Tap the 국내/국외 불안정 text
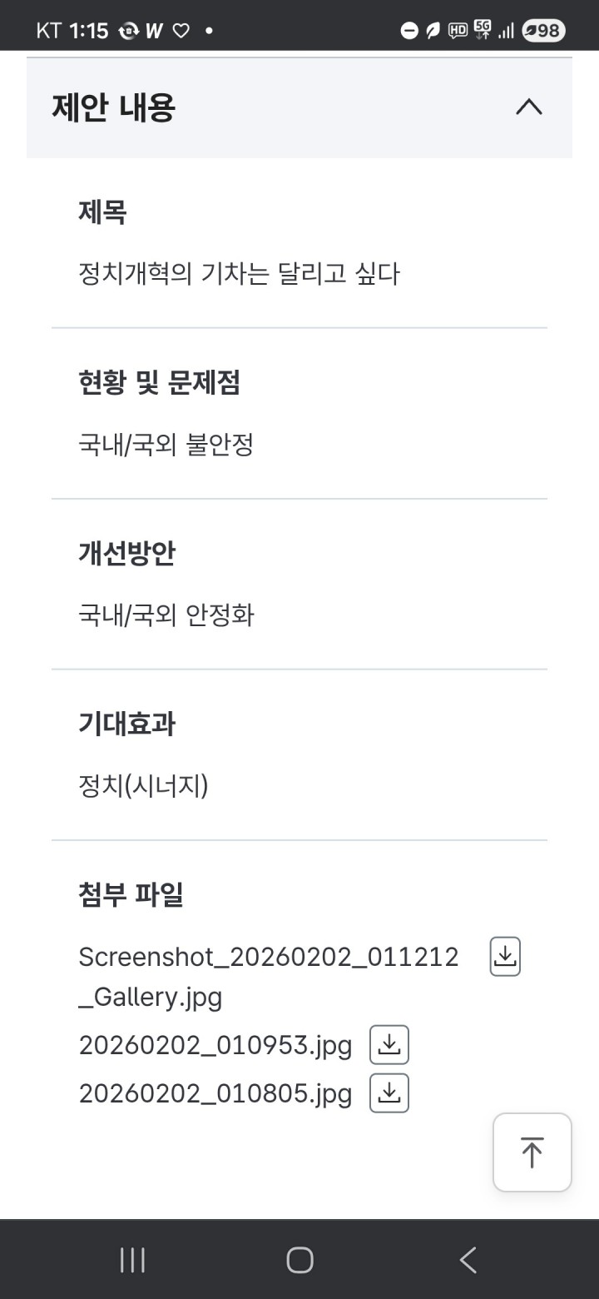Image resolution: width=599 pixels, height=1299 pixels. point(166,445)
